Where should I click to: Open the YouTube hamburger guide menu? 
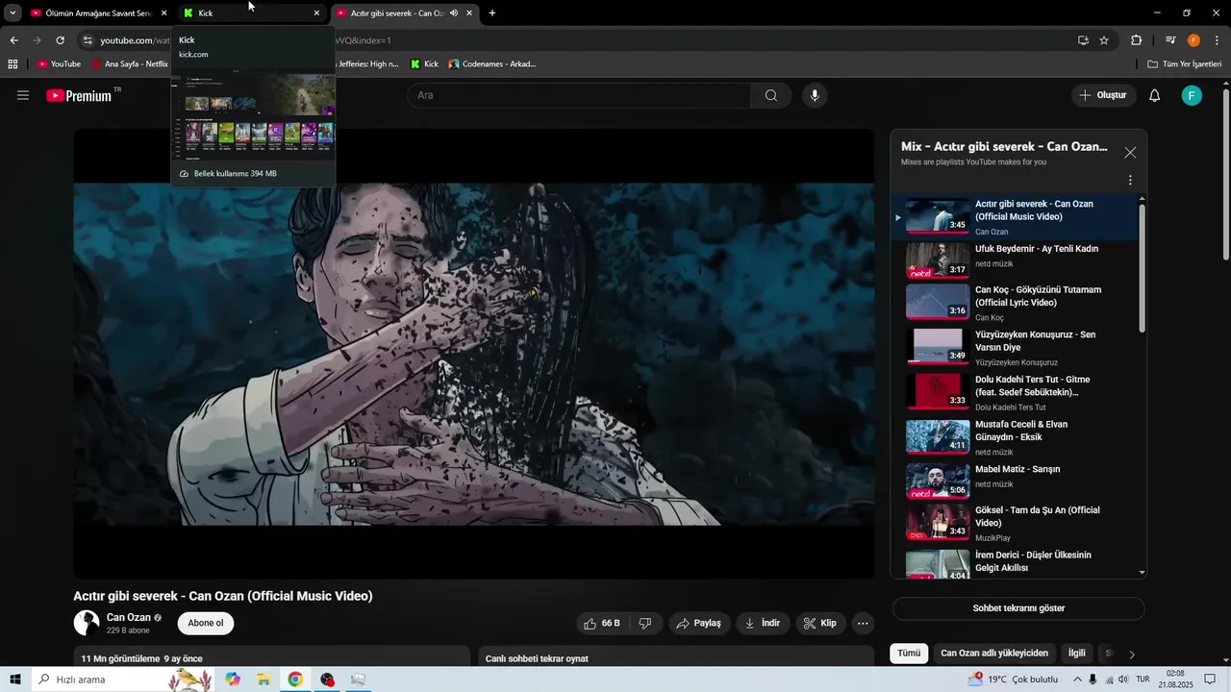pos(23,95)
